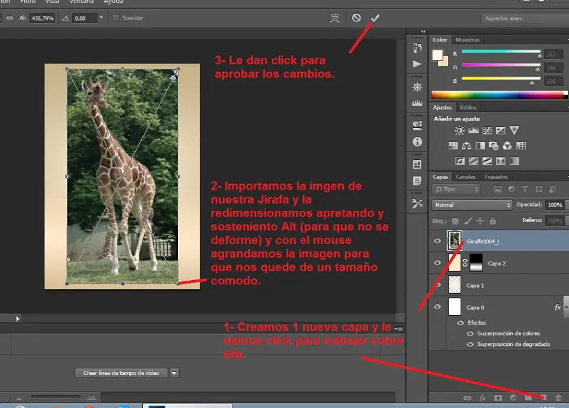Add layer style via bottom fx icon

pyautogui.click(x=482, y=398)
